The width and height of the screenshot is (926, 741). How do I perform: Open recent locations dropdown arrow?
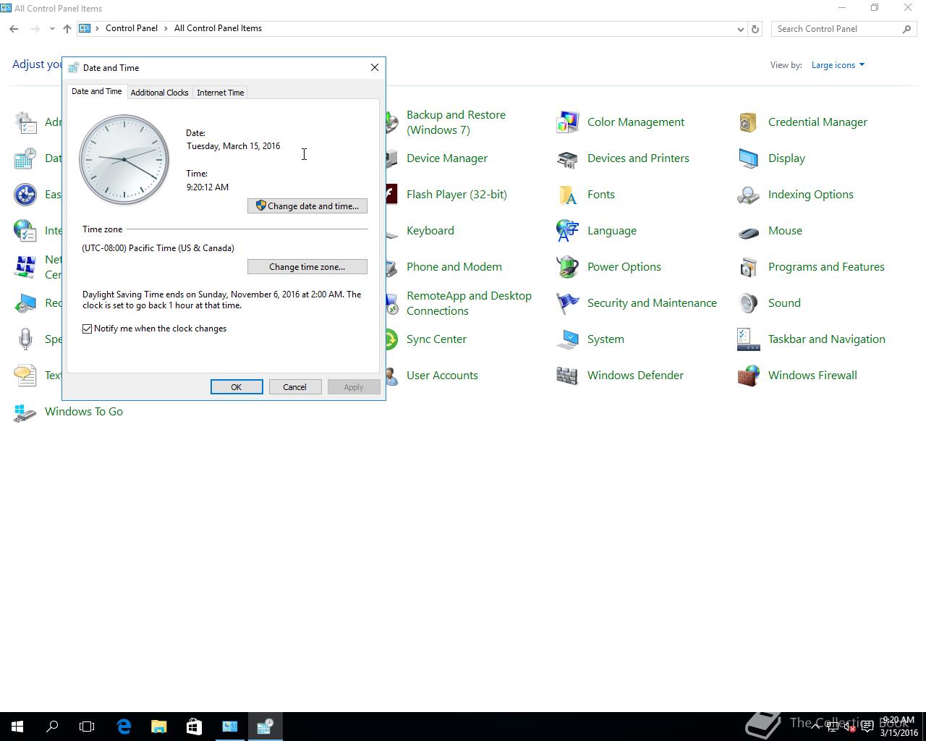[x=52, y=29]
